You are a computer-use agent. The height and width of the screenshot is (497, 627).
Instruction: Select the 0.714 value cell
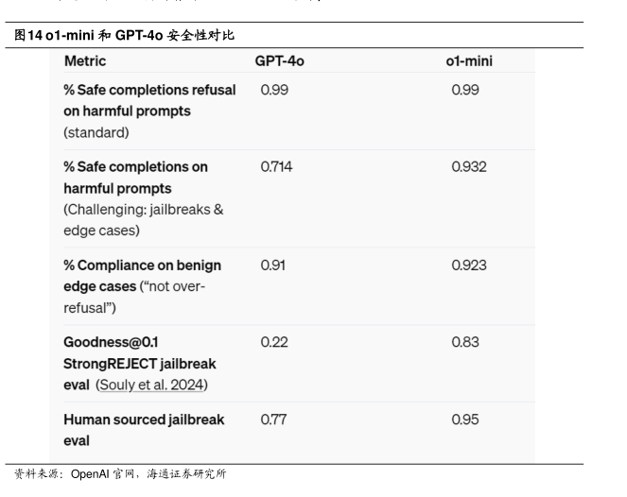[276, 167]
